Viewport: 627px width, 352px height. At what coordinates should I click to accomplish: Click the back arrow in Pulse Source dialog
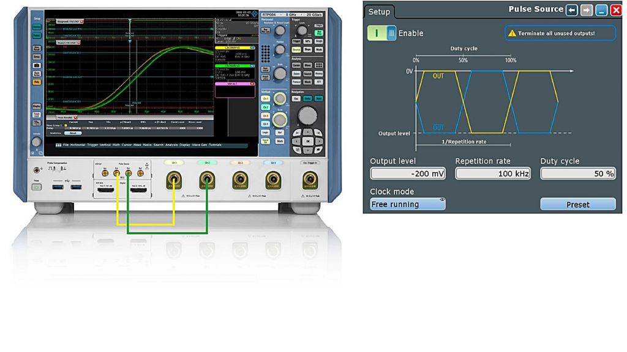click(571, 10)
